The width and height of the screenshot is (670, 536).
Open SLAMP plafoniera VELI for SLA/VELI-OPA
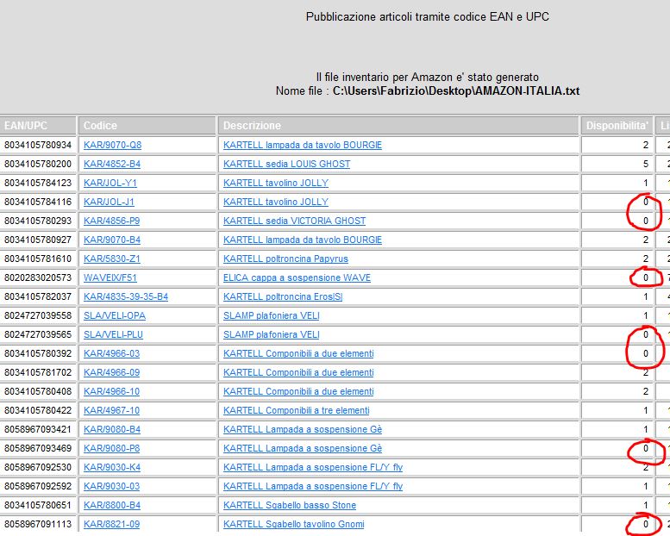pos(272,315)
